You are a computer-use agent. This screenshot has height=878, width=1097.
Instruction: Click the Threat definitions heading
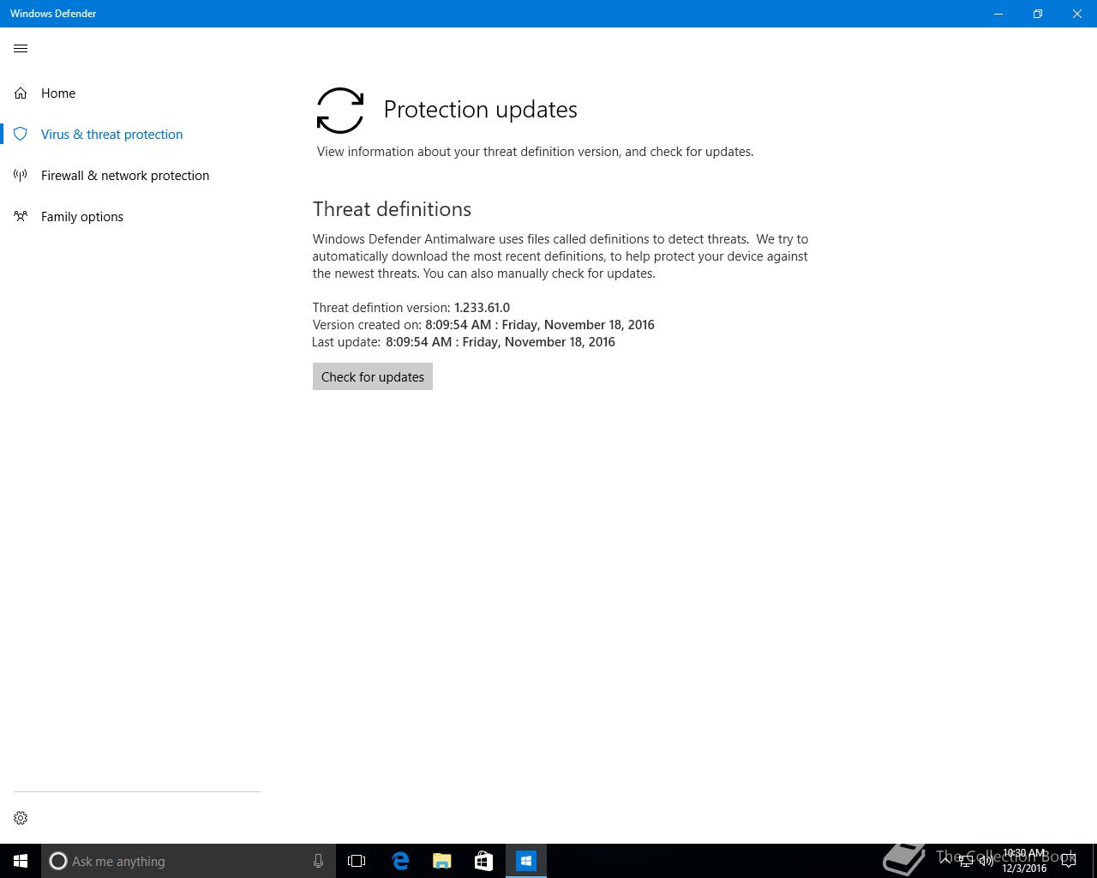tap(393, 209)
